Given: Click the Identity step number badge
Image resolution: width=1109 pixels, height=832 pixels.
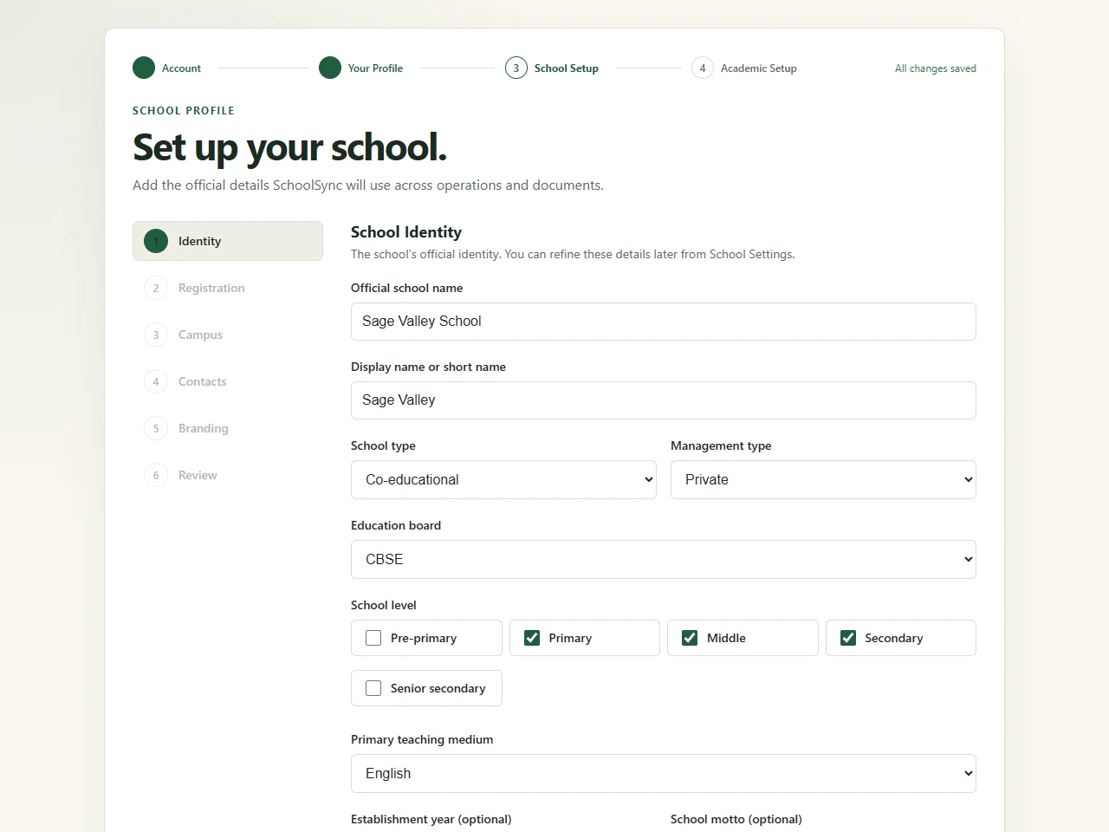Looking at the screenshot, I should (156, 241).
